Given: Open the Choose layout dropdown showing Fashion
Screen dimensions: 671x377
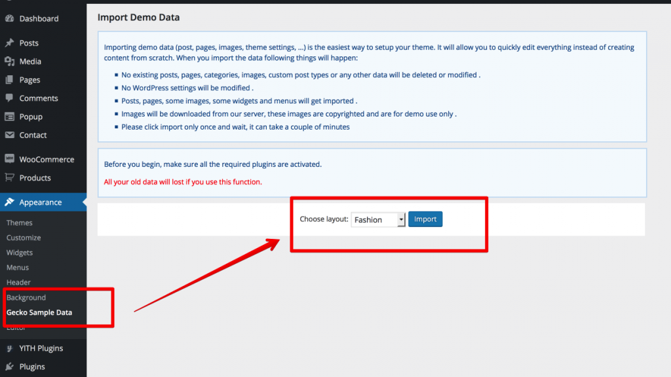Looking at the screenshot, I should pyautogui.click(x=378, y=220).
